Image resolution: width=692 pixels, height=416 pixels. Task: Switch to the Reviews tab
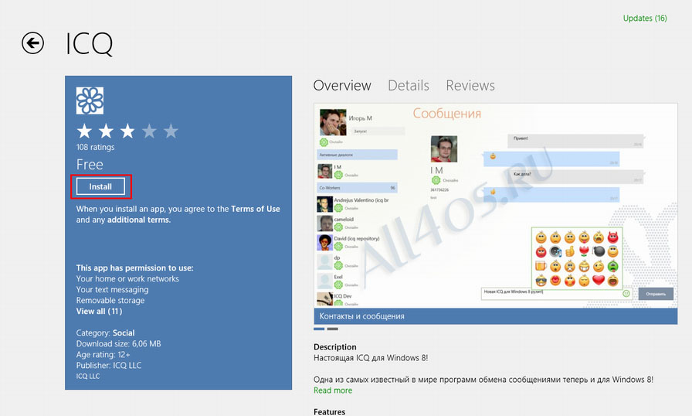(470, 85)
